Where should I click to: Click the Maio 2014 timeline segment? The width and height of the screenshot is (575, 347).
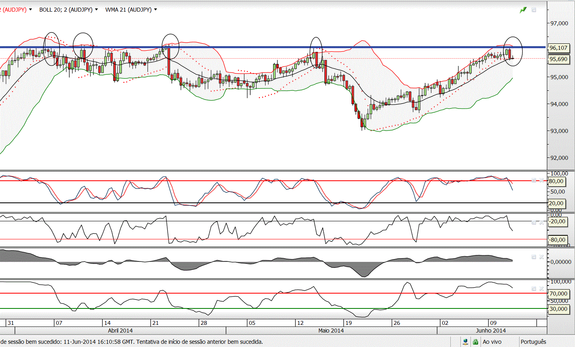coord(331,331)
